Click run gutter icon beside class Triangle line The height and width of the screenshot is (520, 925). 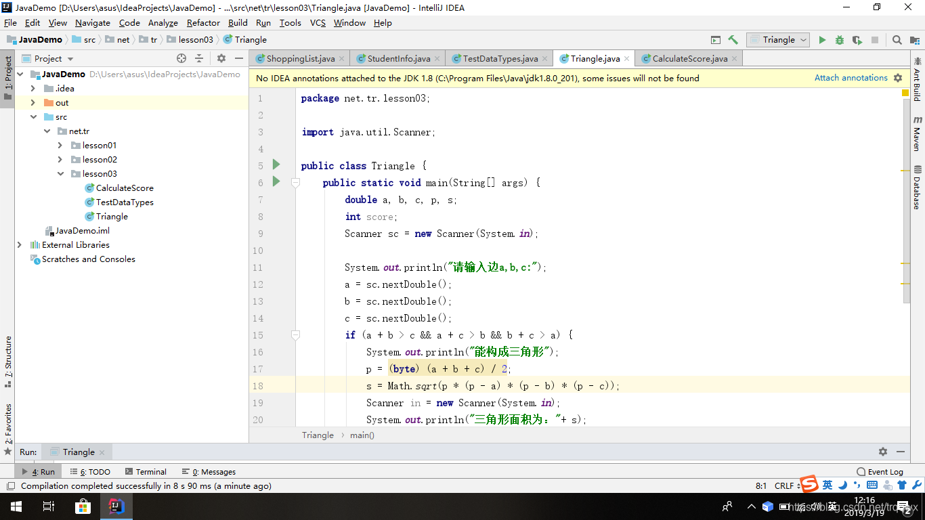point(276,165)
